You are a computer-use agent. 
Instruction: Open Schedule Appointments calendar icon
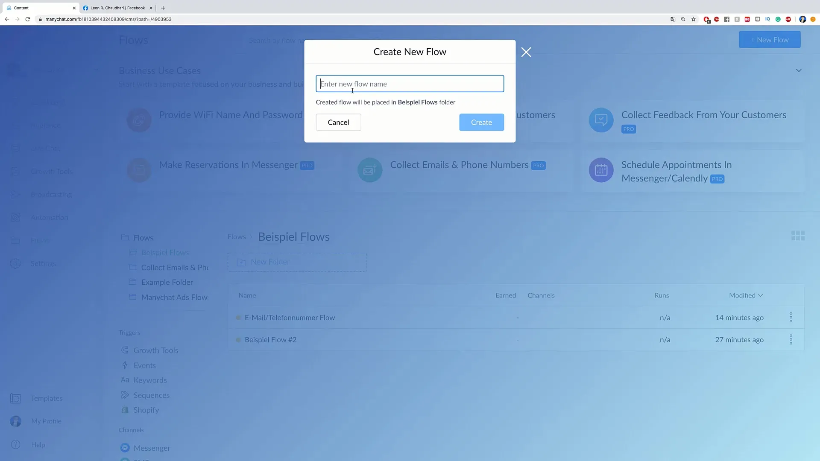click(x=601, y=170)
